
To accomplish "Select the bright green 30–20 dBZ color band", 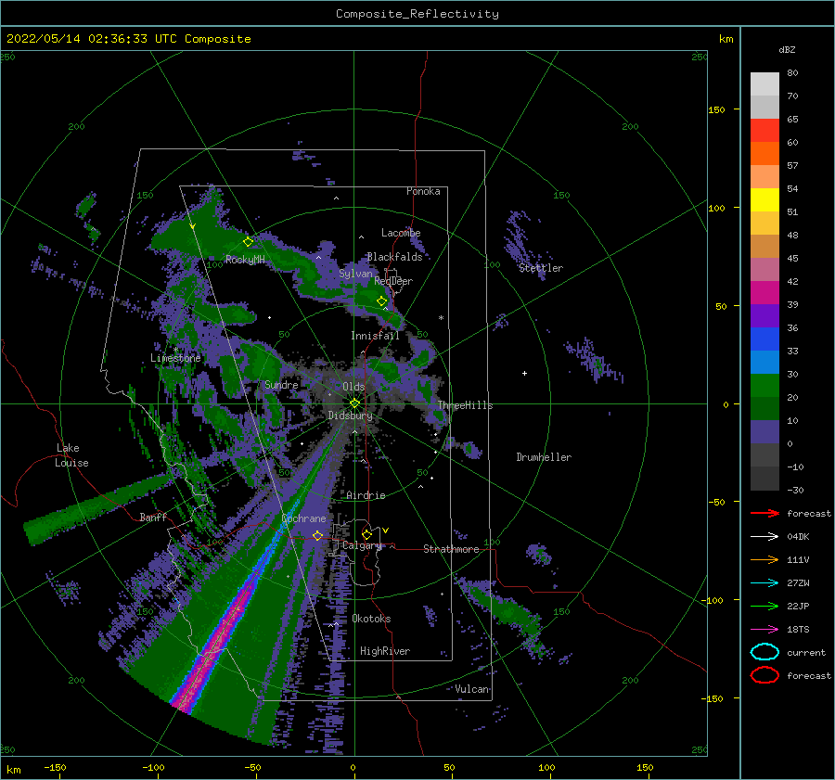I will 764,386.
